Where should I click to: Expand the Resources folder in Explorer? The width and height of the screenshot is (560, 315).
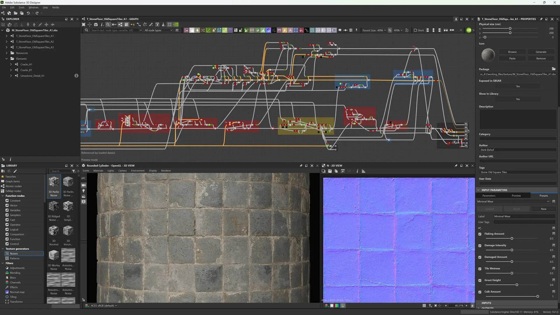tap(6, 53)
